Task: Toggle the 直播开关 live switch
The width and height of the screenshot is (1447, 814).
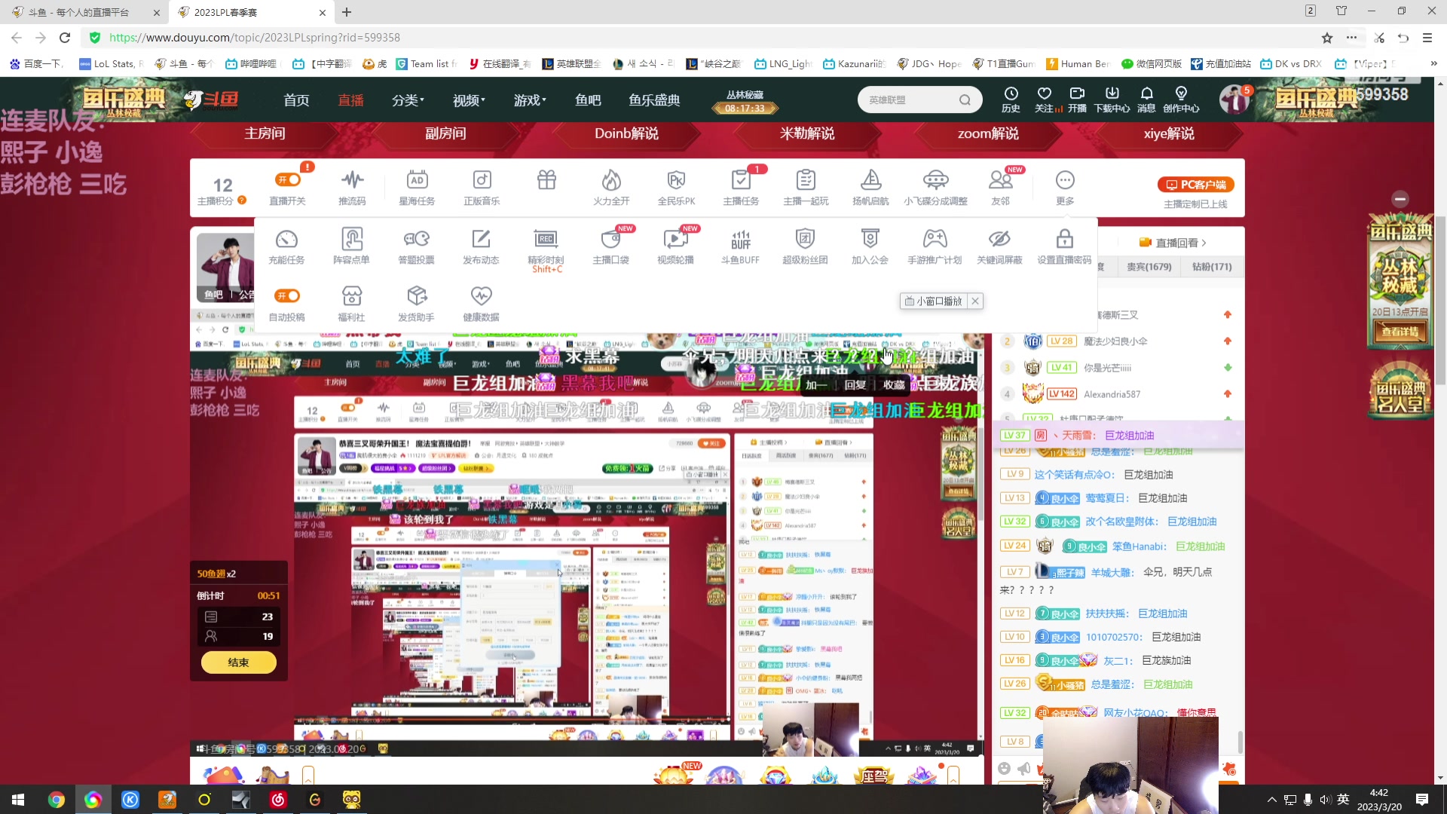Action: [x=287, y=179]
